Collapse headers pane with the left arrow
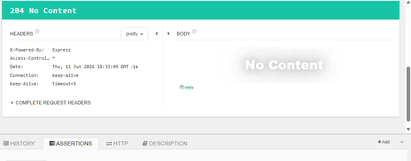This screenshot has width=411, height=161. pos(157,33)
